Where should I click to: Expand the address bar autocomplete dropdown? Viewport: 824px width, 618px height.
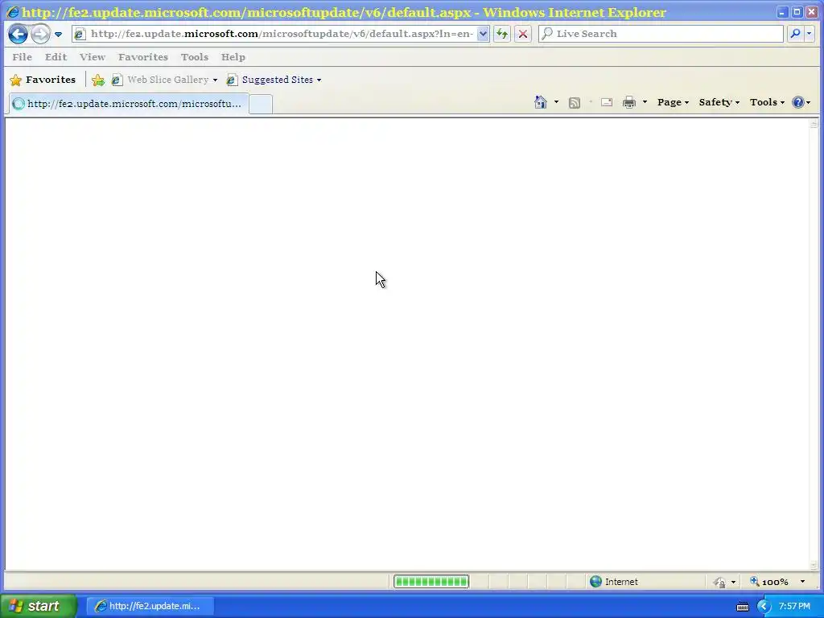tap(483, 34)
